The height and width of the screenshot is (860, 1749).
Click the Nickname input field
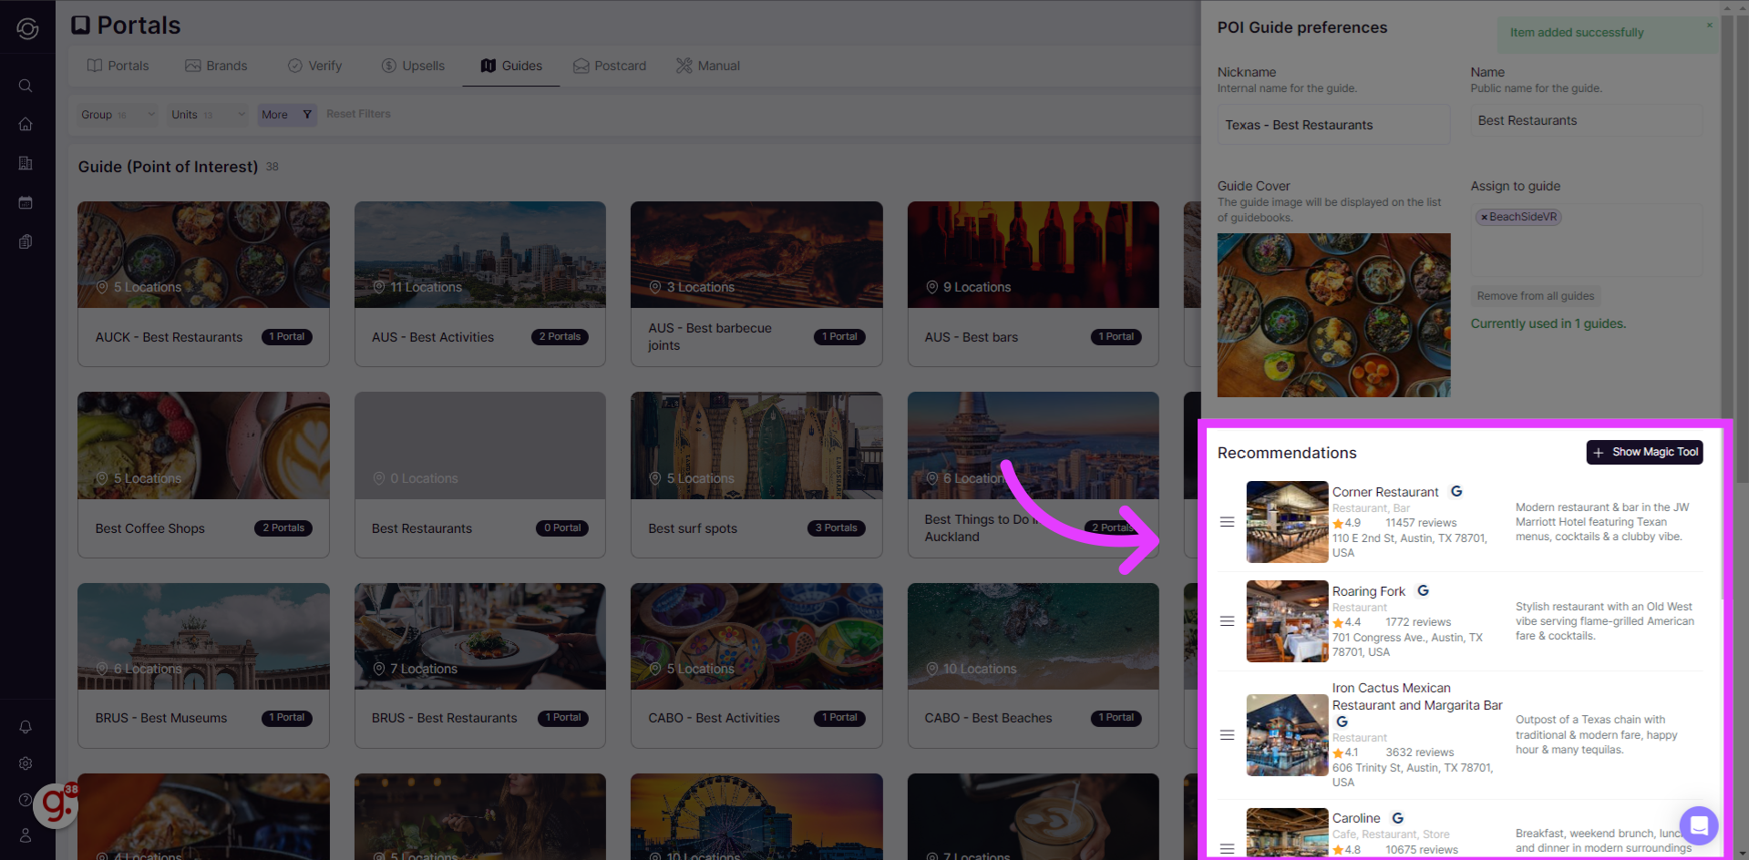coord(1332,125)
